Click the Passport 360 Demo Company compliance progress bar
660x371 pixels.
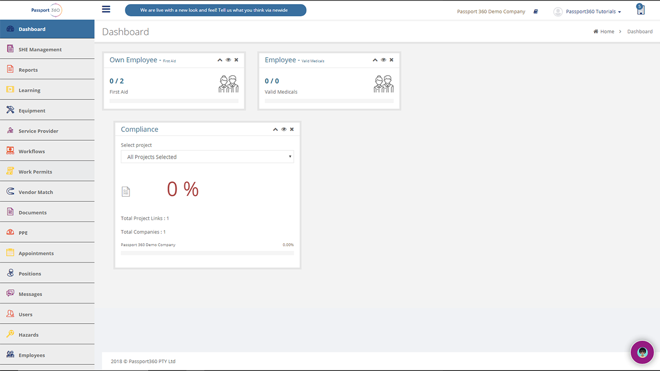click(x=207, y=253)
